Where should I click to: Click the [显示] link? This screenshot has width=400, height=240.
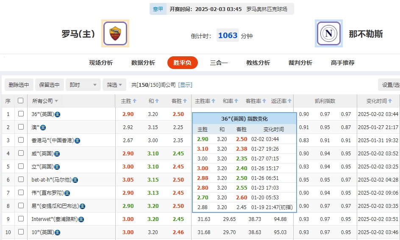click(185, 85)
